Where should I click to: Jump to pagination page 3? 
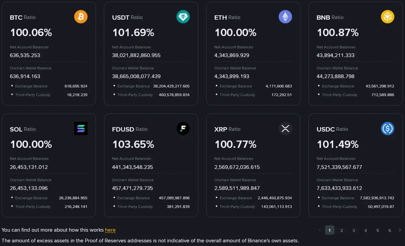354,230
